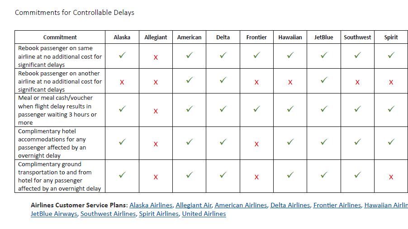Open the United Airlines link
Screen dimensions: 408x229
(204, 214)
